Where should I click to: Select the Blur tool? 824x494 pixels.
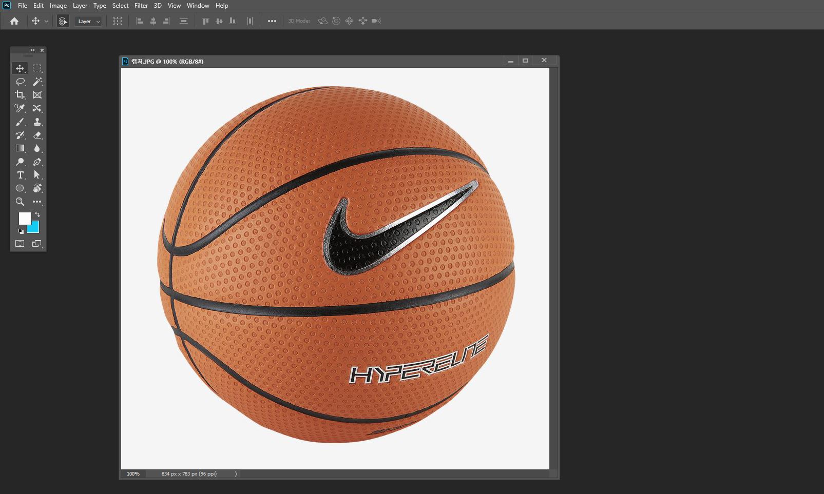(37, 148)
